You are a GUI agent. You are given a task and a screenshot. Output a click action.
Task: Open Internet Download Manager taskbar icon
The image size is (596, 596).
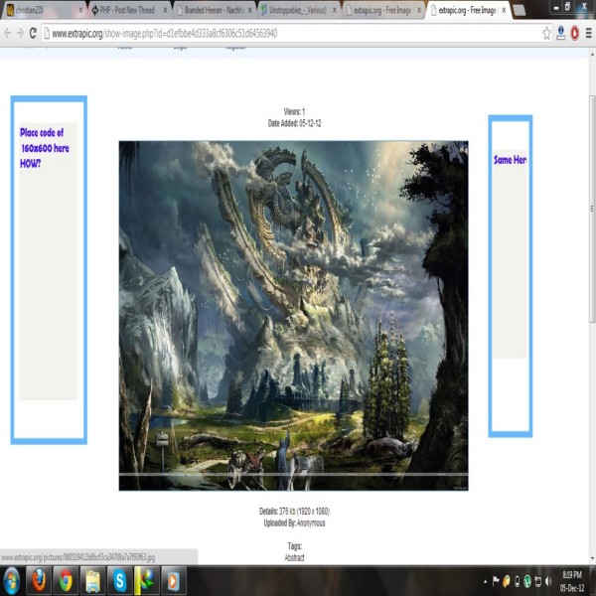[147, 580]
